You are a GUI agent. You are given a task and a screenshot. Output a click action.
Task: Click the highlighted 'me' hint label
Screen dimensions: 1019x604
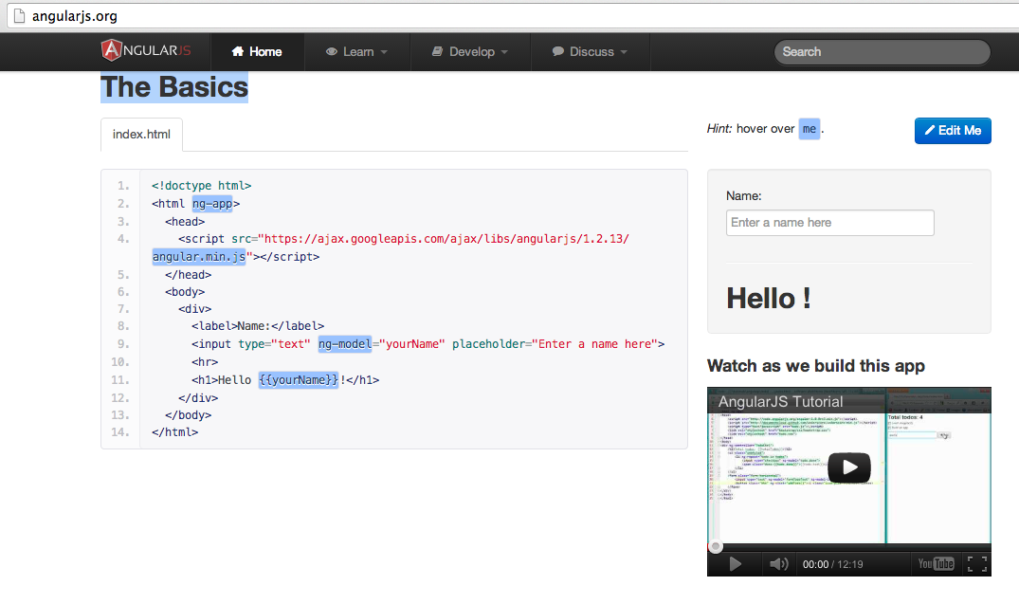(x=809, y=129)
